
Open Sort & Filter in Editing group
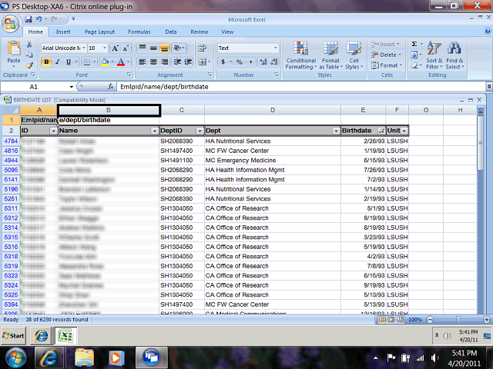434,54
